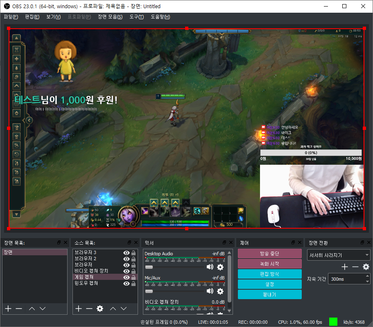Open source properties gear icon
The height and width of the screenshot is (327, 373).
point(100,309)
